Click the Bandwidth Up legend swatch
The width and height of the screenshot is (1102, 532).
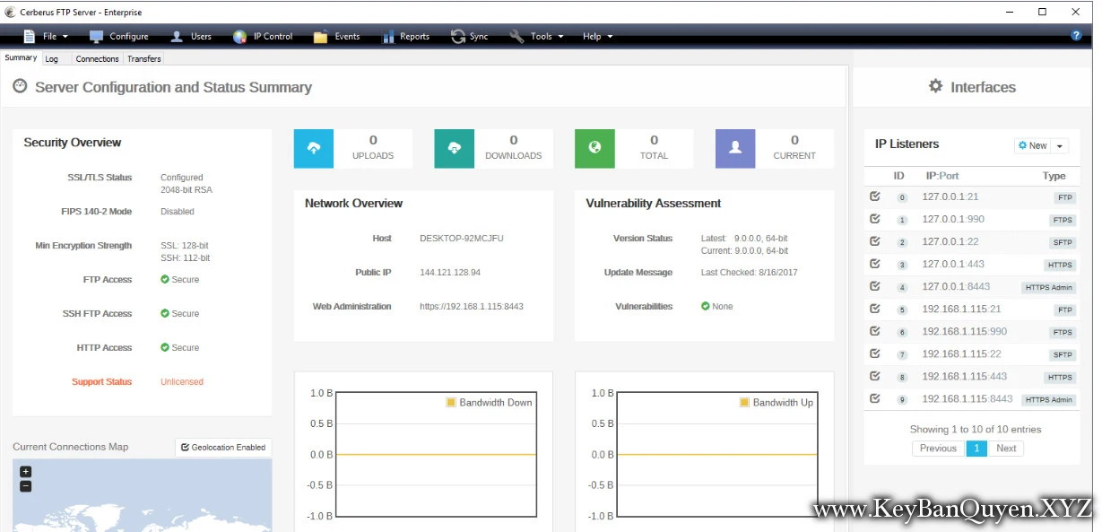[x=744, y=403]
